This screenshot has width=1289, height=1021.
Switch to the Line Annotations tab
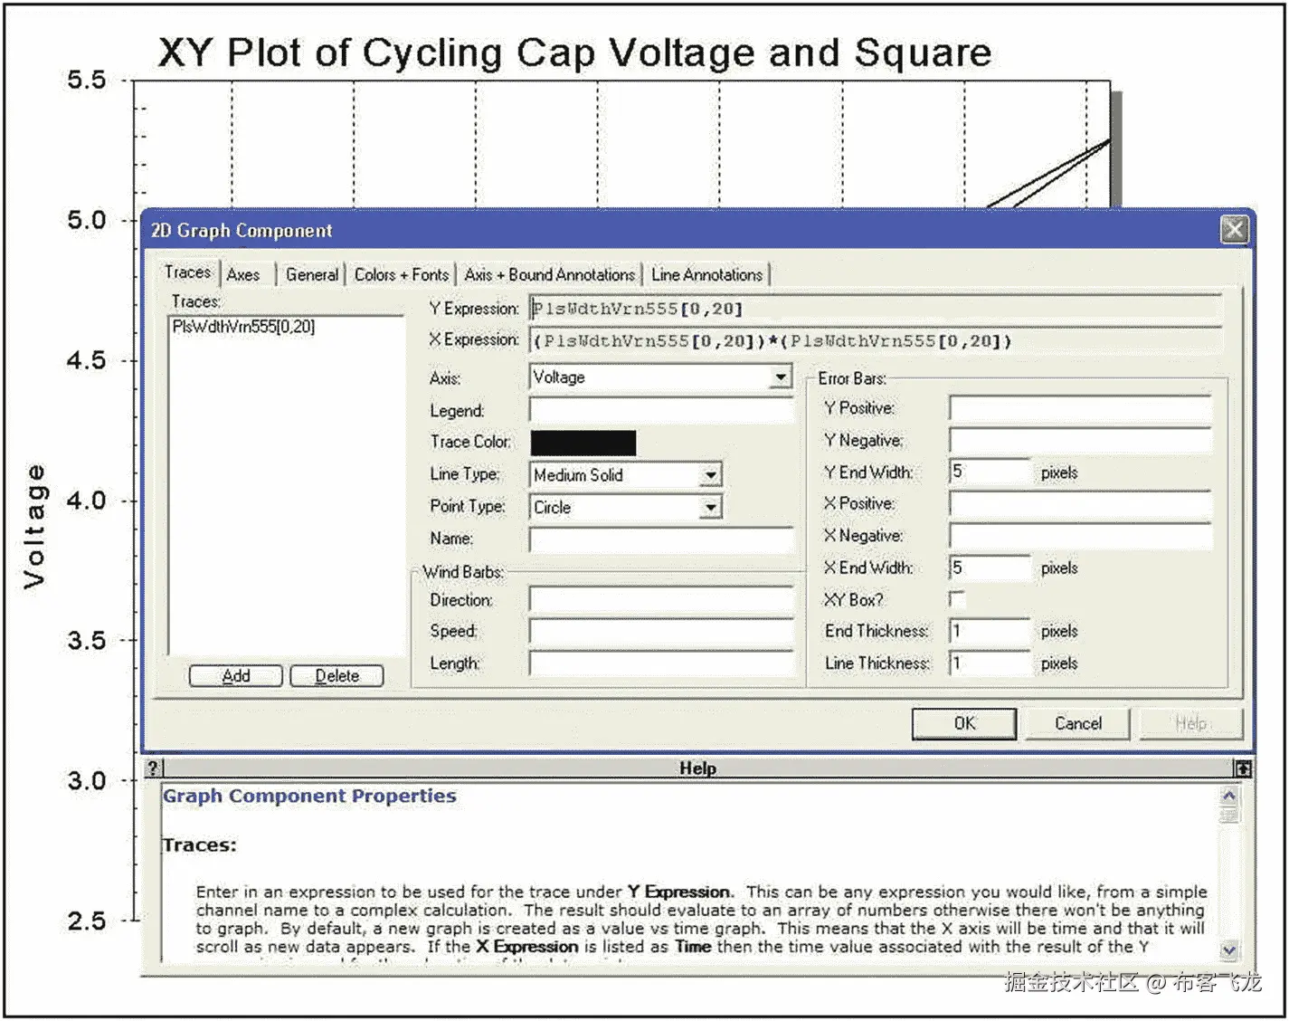[x=706, y=274]
